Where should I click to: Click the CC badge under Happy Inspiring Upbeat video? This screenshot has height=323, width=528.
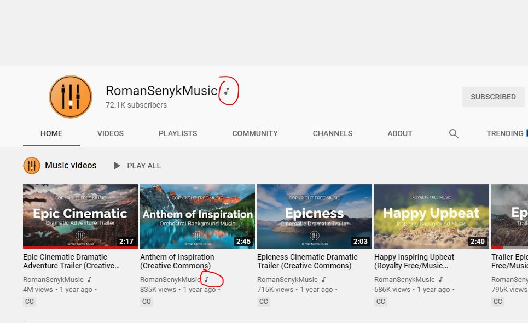coord(380,301)
